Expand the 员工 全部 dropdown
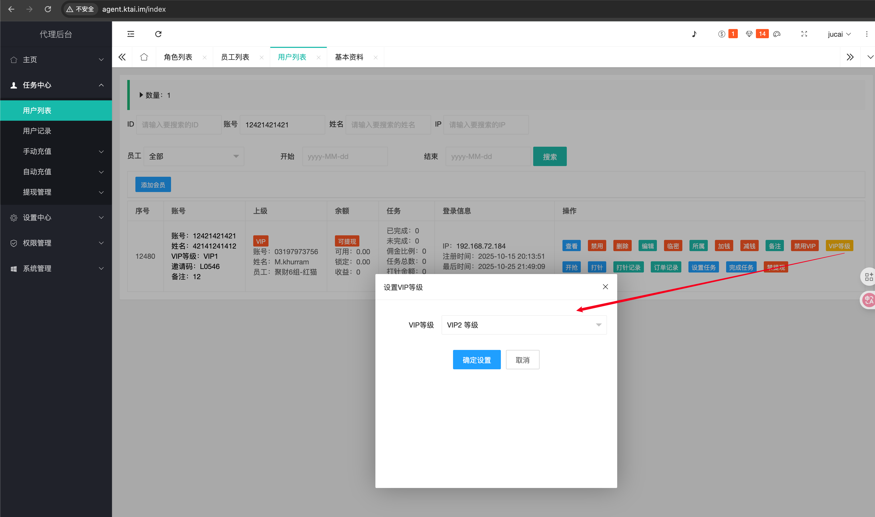The width and height of the screenshot is (875, 517). click(193, 156)
